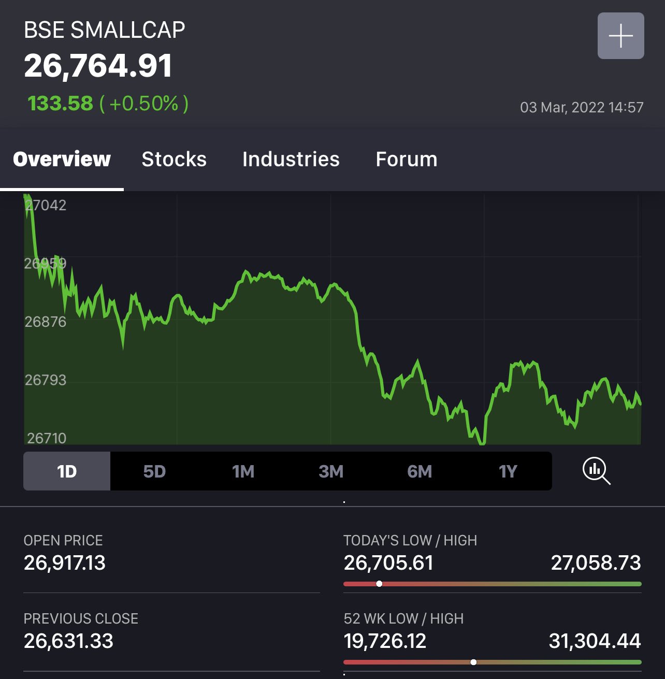Click today's low value 26,705.61
This screenshot has height=679, width=665.
(x=388, y=562)
